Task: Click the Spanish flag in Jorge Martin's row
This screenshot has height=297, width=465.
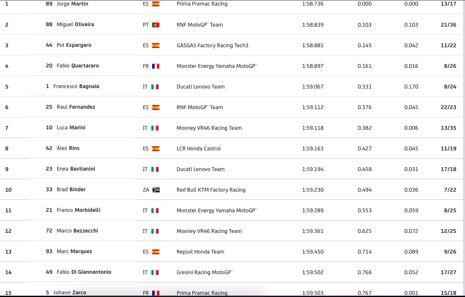Action: tap(156, 4)
